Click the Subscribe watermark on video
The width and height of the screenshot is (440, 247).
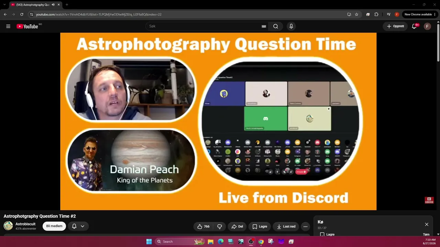point(429,200)
